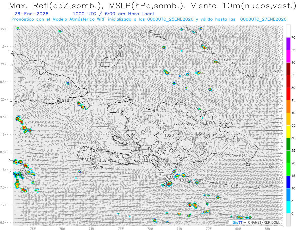300x232 pixels.
Task: Pick the dark red 55-60 dBZ colorbar swatch
Action: [x=288, y=69]
